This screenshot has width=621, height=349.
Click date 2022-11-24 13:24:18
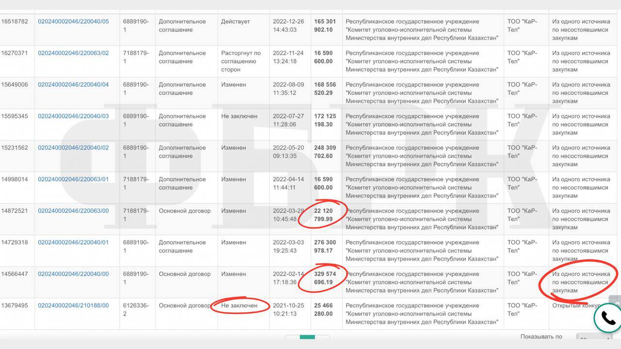tap(289, 57)
